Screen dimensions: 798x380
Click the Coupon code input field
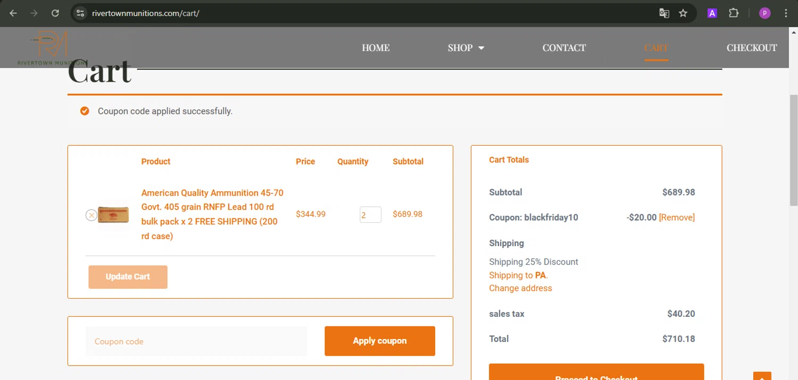click(196, 341)
